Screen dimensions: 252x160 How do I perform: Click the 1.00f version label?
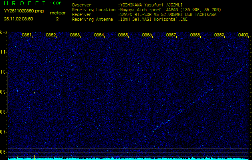[56, 3]
